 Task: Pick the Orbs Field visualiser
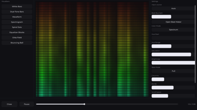point(17,37)
